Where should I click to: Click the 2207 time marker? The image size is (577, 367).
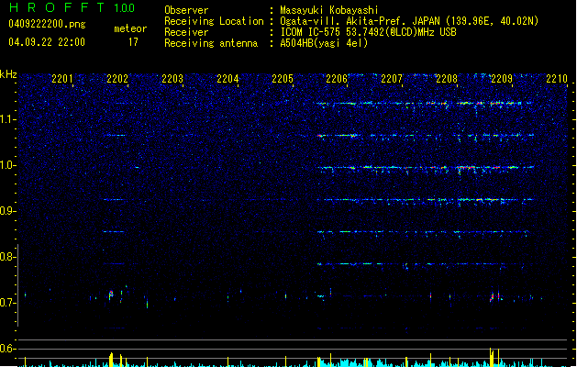pyautogui.click(x=392, y=79)
